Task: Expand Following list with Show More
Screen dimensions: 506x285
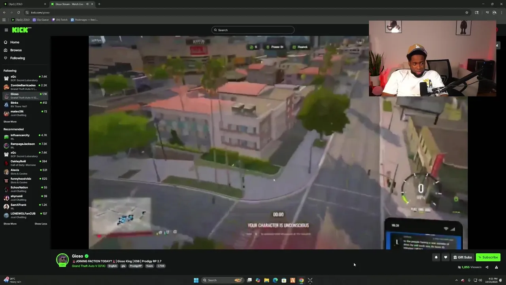Action: 10,122
